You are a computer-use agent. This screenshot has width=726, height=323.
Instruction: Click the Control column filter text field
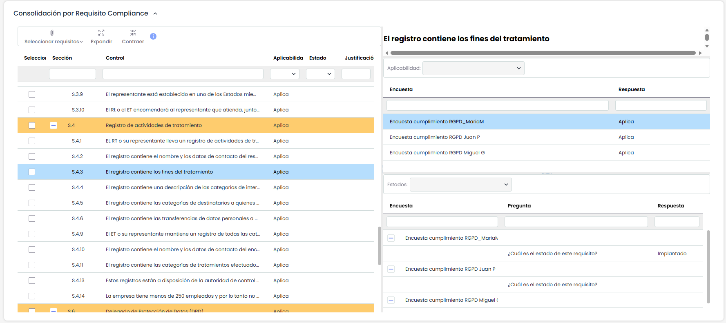[x=183, y=74]
